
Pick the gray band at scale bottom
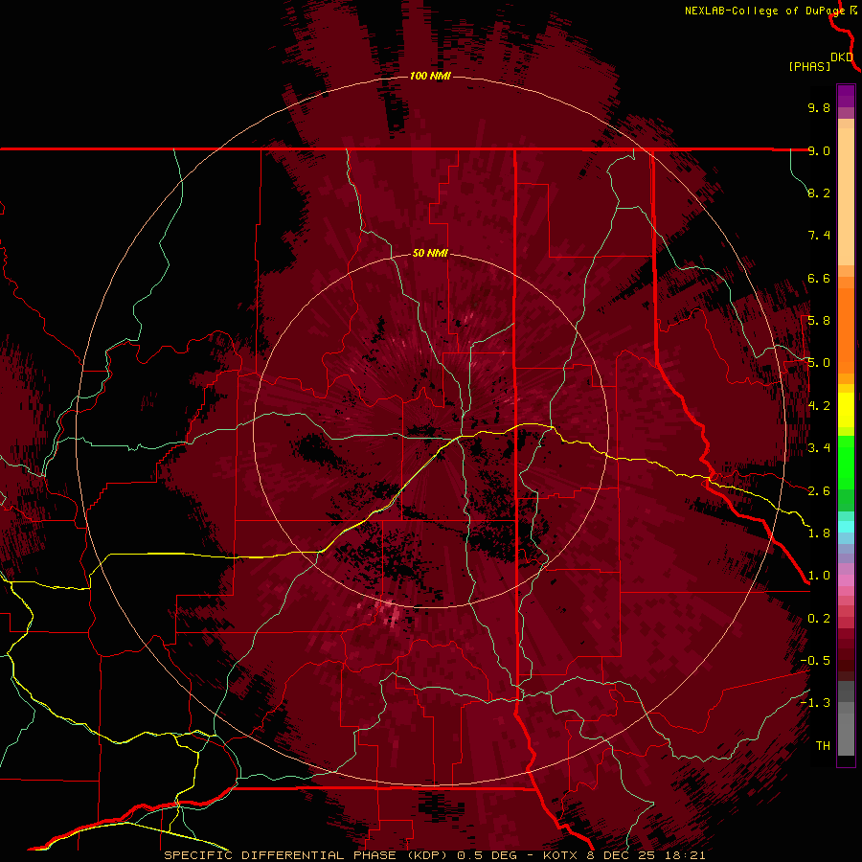coord(846,734)
